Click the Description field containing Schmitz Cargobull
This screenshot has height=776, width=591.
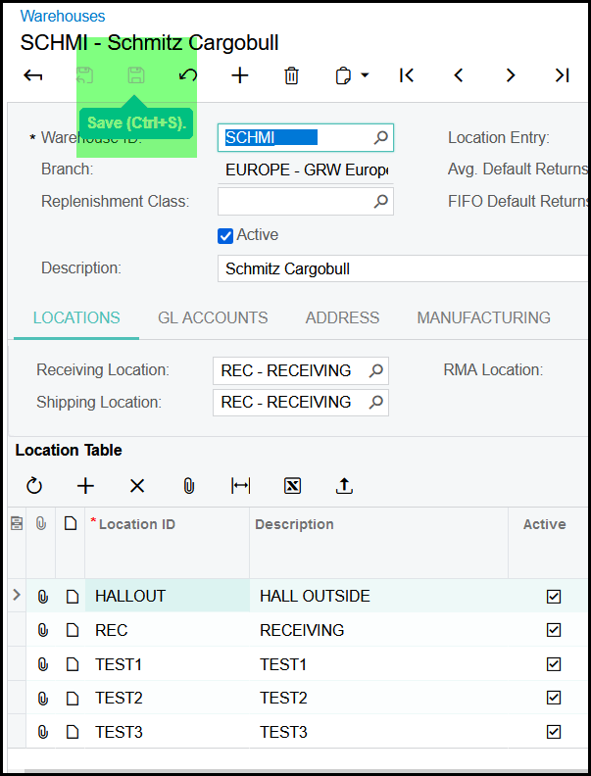(x=402, y=268)
